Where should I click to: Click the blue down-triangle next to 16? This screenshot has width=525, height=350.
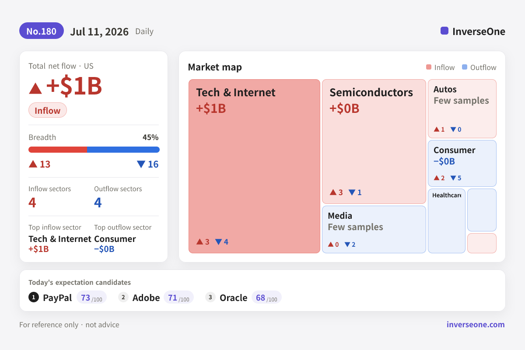pyautogui.click(x=141, y=164)
